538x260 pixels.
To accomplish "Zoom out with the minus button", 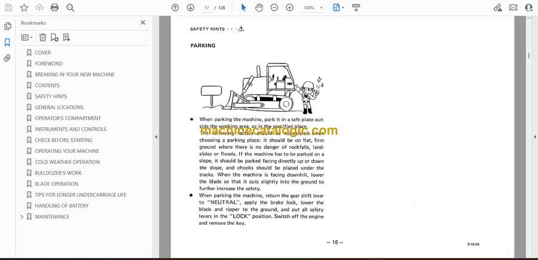I will pyautogui.click(x=274, y=8).
